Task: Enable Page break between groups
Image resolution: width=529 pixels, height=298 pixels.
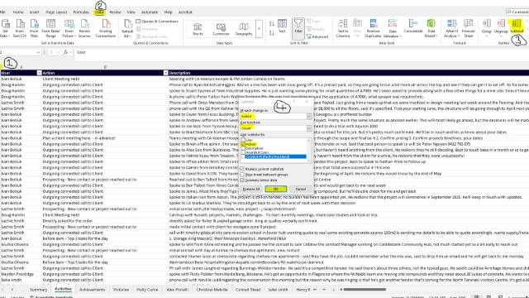Action: (242, 175)
